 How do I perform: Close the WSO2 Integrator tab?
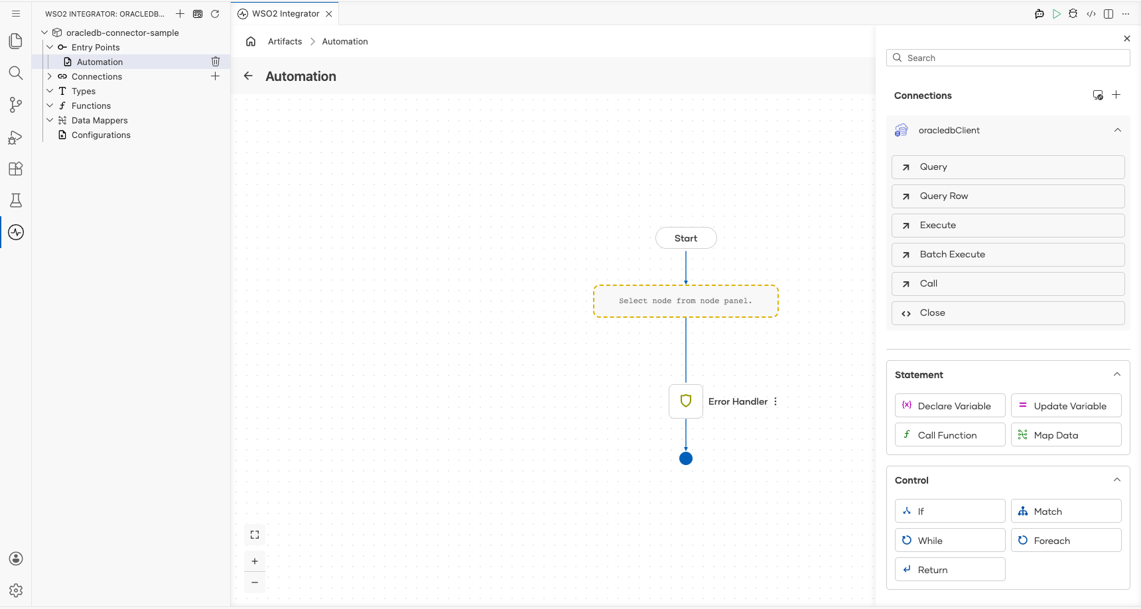(x=329, y=14)
